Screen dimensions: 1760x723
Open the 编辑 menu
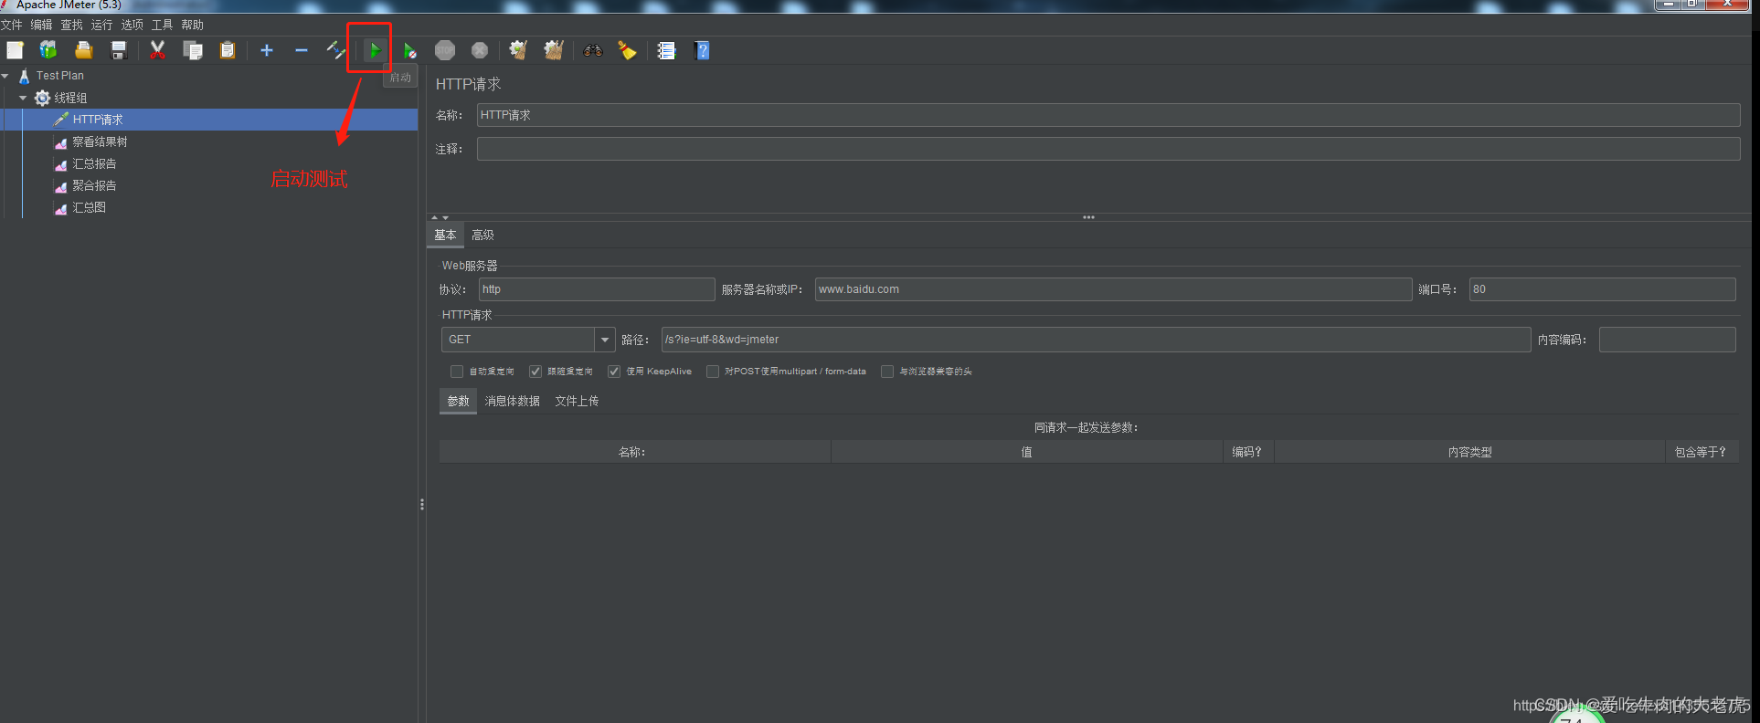(x=41, y=25)
